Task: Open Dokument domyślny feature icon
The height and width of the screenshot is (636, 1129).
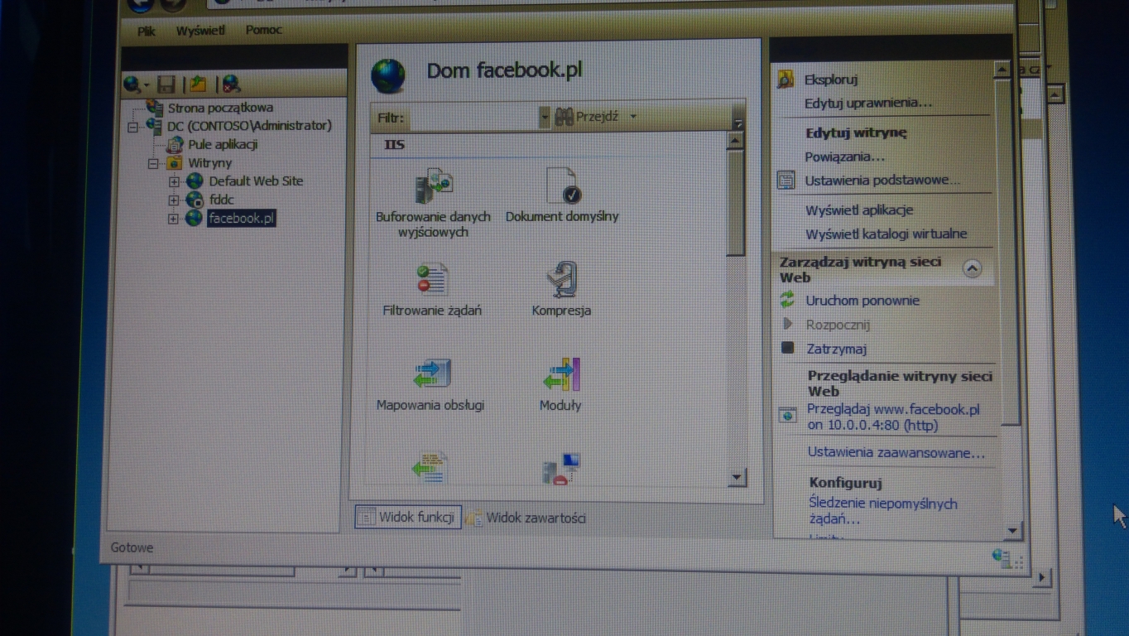Action: pyautogui.click(x=563, y=185)
